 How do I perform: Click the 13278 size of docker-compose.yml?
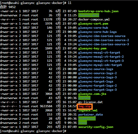(x=48, y=19)
